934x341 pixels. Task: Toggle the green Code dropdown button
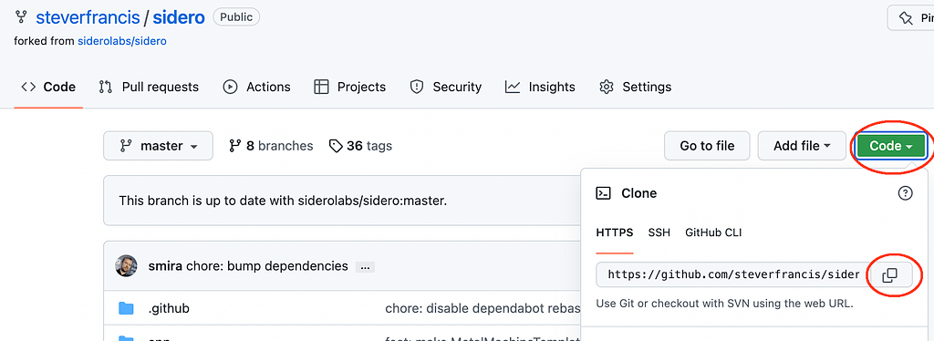(x=891, y=146)
